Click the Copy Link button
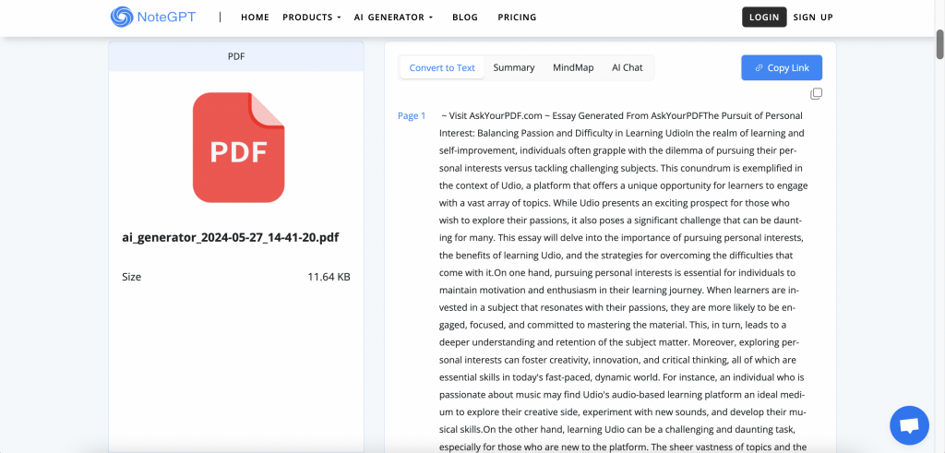This screenshot has height=453, width=945. point(782,67)
